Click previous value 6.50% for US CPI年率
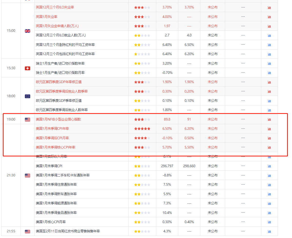This screenshot has width=292, height=238. (x=167, y=128)
